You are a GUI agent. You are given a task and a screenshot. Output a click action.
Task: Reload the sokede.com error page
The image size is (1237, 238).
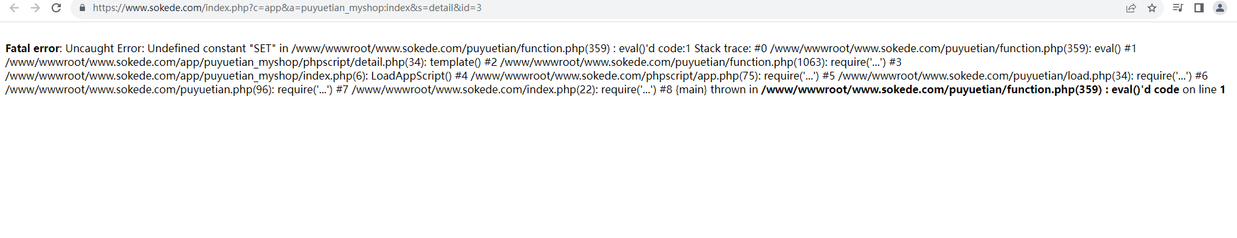pyautogui.click(x=56, y=8)
